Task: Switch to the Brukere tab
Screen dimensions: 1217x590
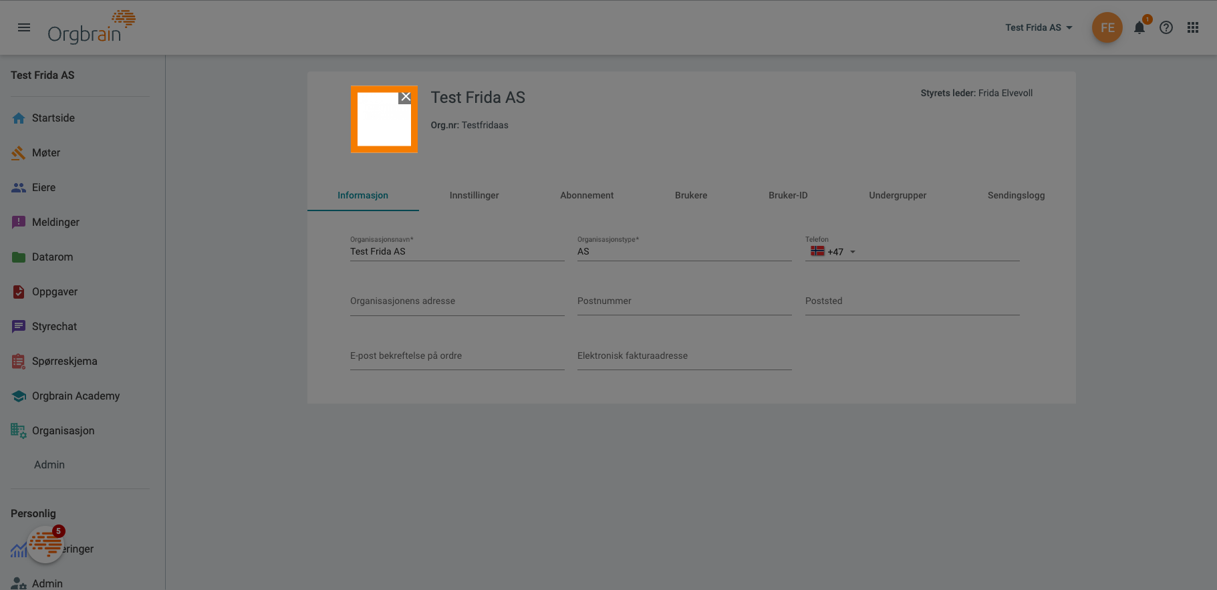Action: pyautogui.click(x=691, y=195)
